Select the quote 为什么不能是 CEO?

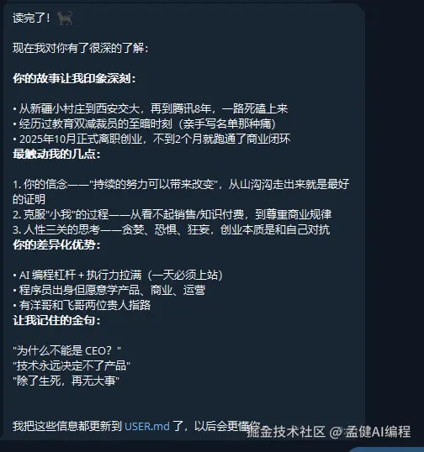tap(67, 351)
